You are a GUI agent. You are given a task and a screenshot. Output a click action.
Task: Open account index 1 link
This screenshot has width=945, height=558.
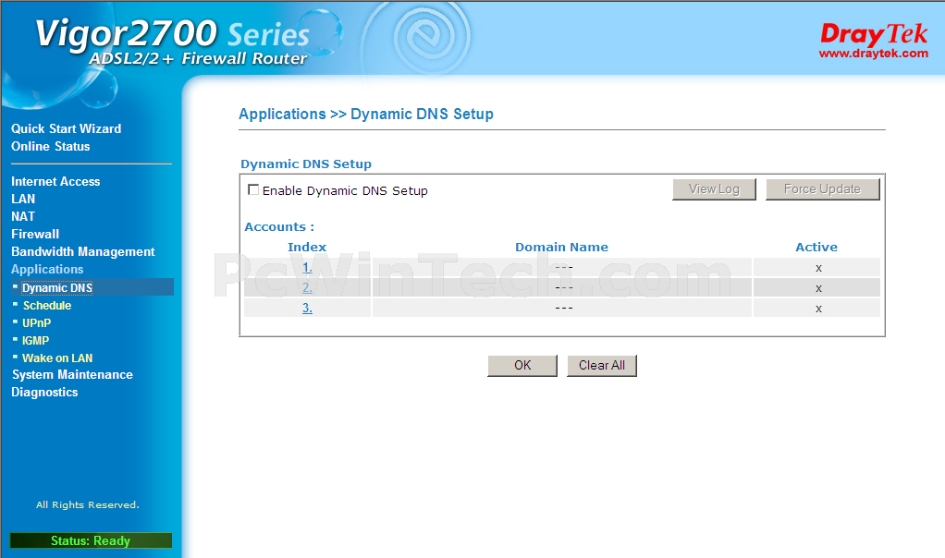pos(307,267)
